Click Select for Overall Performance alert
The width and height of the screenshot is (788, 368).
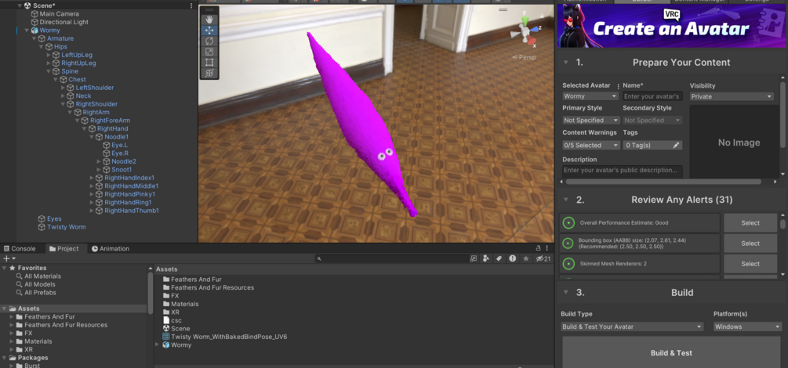[750, 223]
